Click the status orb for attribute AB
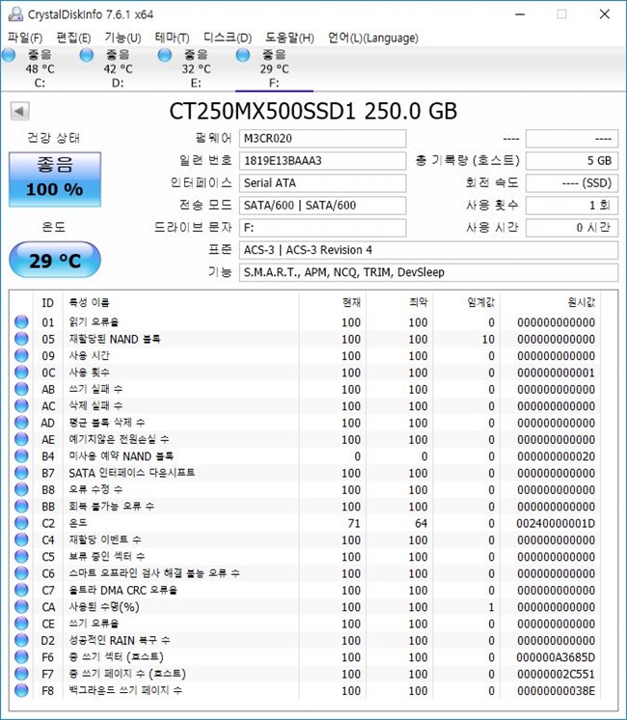 tap(21, 389)
